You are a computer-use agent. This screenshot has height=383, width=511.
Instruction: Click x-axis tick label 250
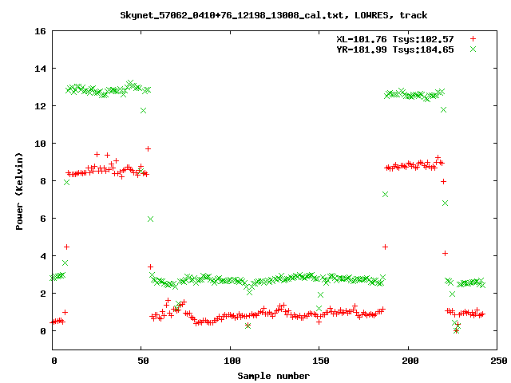498,361
